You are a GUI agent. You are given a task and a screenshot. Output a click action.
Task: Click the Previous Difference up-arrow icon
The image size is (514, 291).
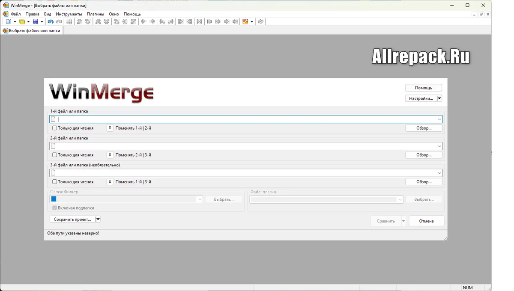click(x=88, y=21)
